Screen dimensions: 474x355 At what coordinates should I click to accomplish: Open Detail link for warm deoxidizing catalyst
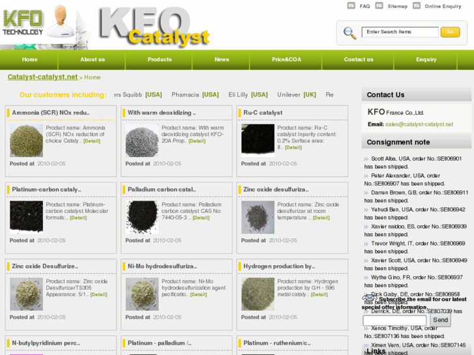point(197,141)
